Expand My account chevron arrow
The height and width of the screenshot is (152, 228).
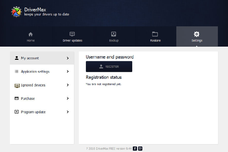(x=68, y=58)
